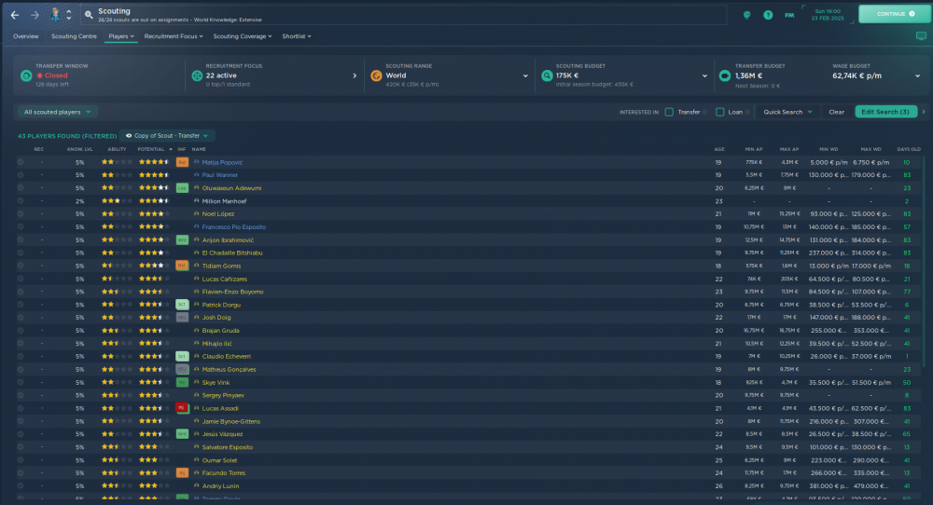Select row checkbox for Paul Wanner
The image size is (933, 505).
coord(21,174)
